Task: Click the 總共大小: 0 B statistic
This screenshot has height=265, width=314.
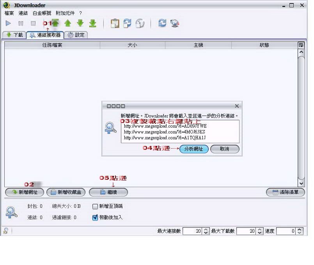Action: 66,206
